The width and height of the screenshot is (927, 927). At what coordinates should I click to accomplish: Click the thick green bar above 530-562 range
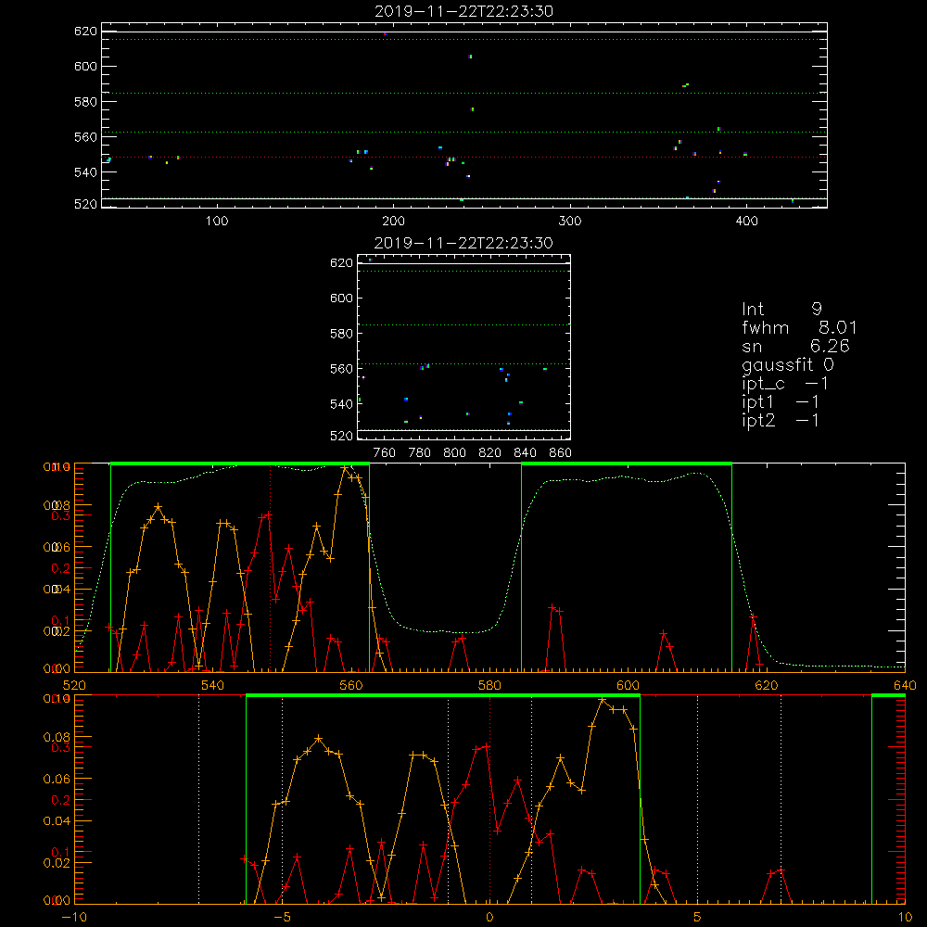(x=239, y=463)
